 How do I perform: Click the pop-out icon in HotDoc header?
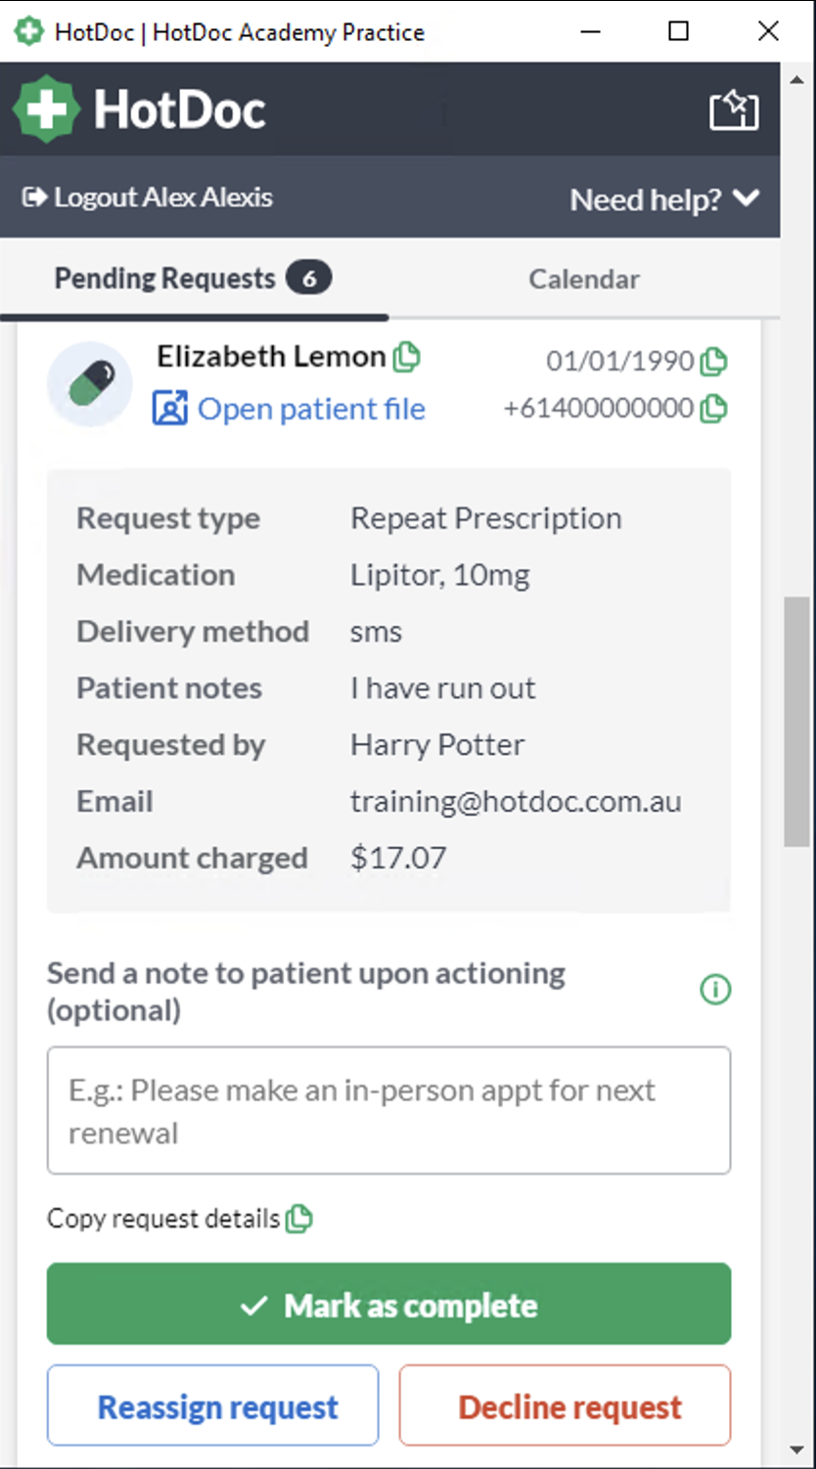point(734,111)
